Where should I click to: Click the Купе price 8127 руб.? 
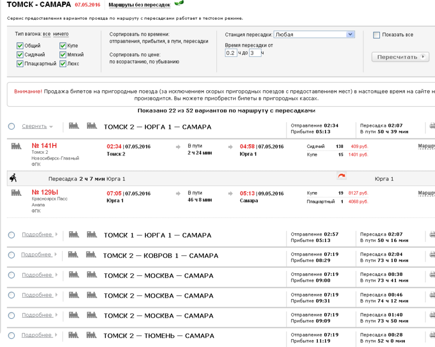coord(359,193)
